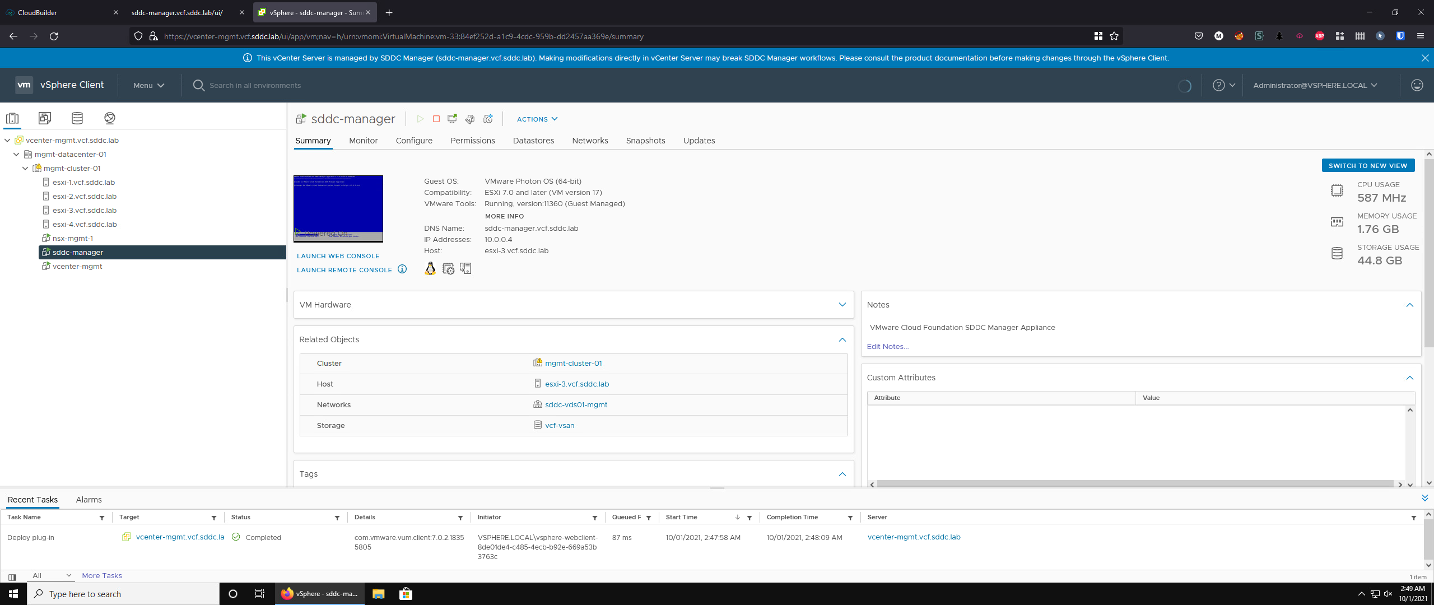Click LAUNCH WEB CONSOLE link

[x=338, y=256]
